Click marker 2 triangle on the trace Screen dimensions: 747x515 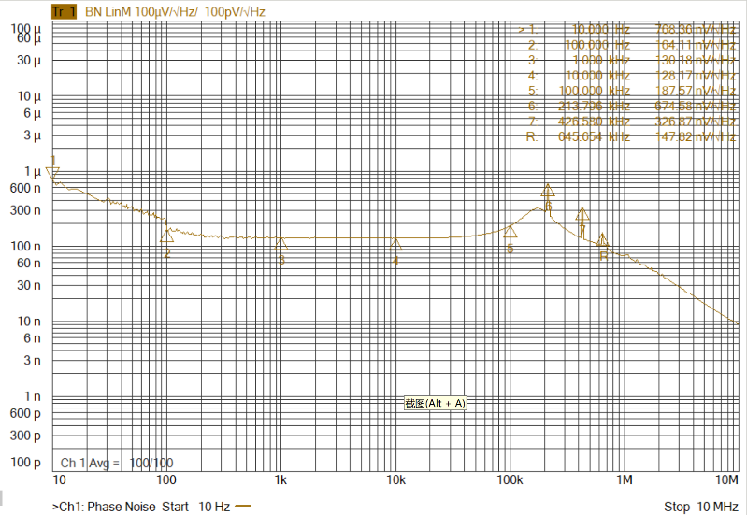tap(166, 236)
